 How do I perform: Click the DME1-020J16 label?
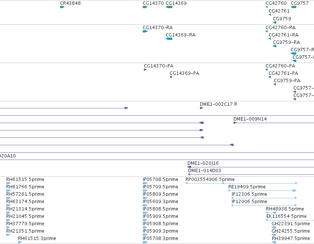click(203, 163)
